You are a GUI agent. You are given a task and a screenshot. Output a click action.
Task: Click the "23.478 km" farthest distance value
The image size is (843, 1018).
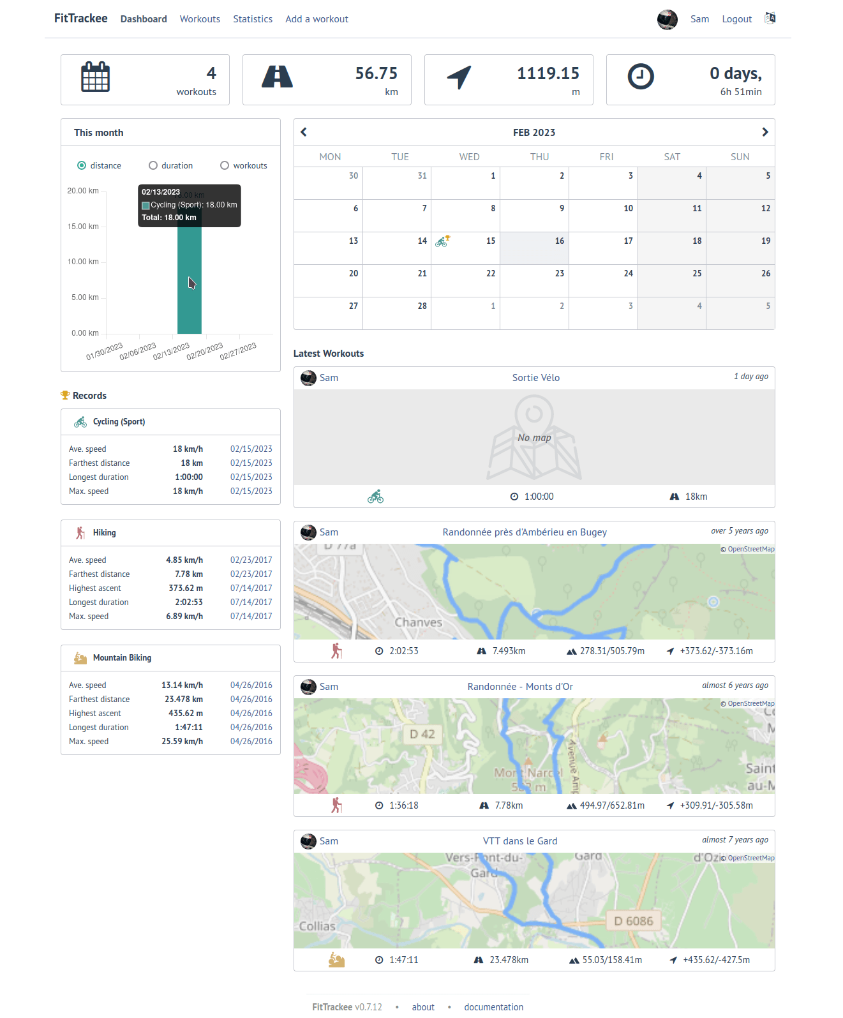click(x=184, y=700)
